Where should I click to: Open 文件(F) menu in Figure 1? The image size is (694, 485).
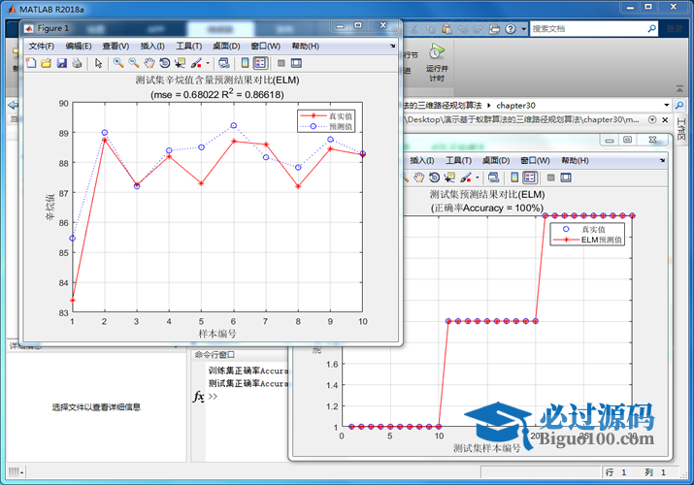tap(41, 46)
